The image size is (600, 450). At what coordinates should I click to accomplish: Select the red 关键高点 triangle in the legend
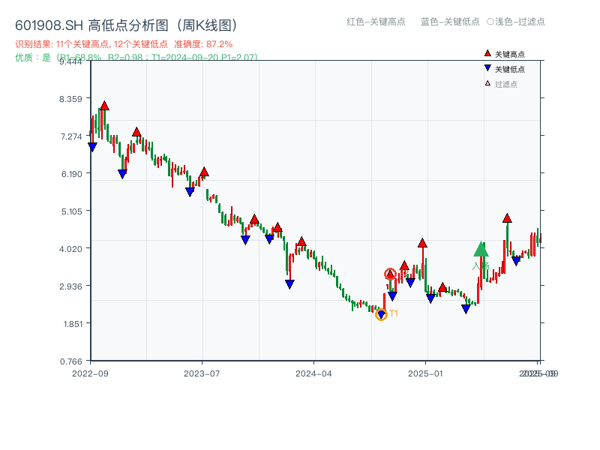click(x=486, y=53)
